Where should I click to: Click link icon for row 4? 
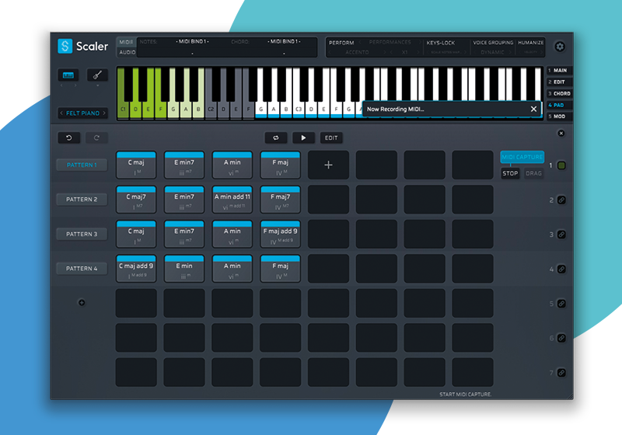click(x=561, y=269)
